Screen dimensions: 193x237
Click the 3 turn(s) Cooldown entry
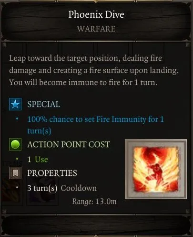pos(62,188)
